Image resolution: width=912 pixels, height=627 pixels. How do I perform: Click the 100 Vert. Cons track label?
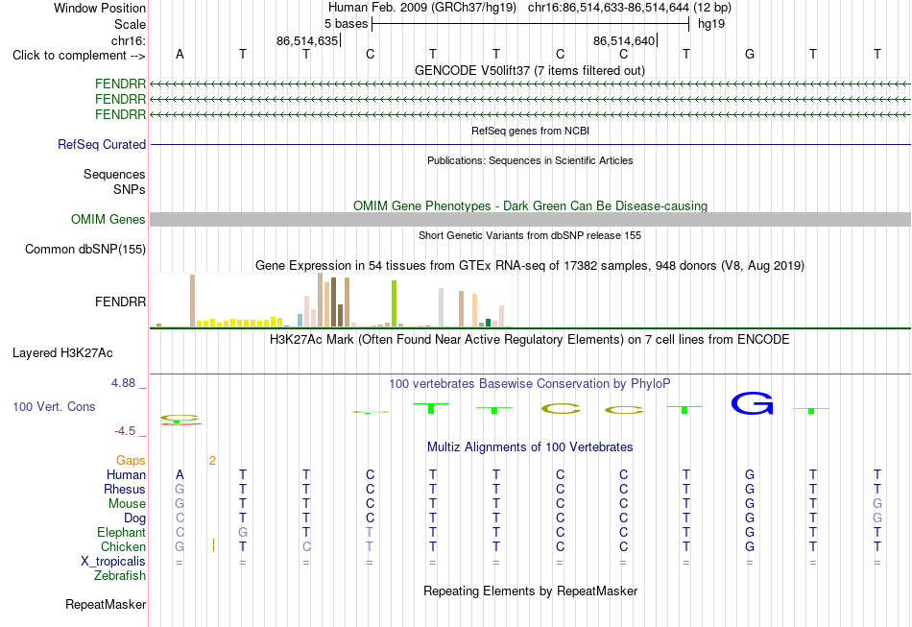click(54, 406)
